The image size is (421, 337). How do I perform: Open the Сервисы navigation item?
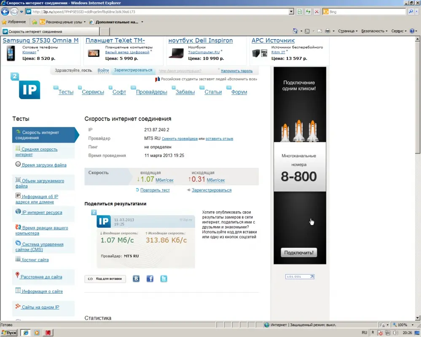pos(93,92)
